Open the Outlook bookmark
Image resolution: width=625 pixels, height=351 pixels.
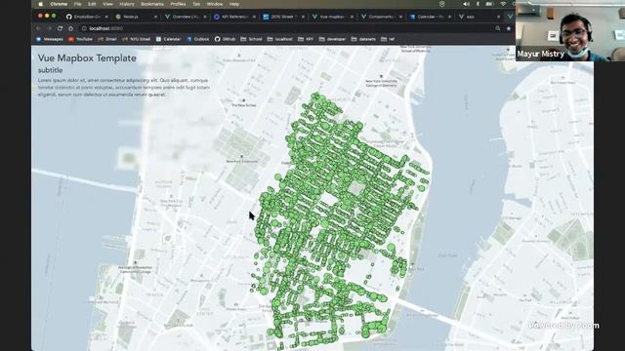(x=197, y=39)
